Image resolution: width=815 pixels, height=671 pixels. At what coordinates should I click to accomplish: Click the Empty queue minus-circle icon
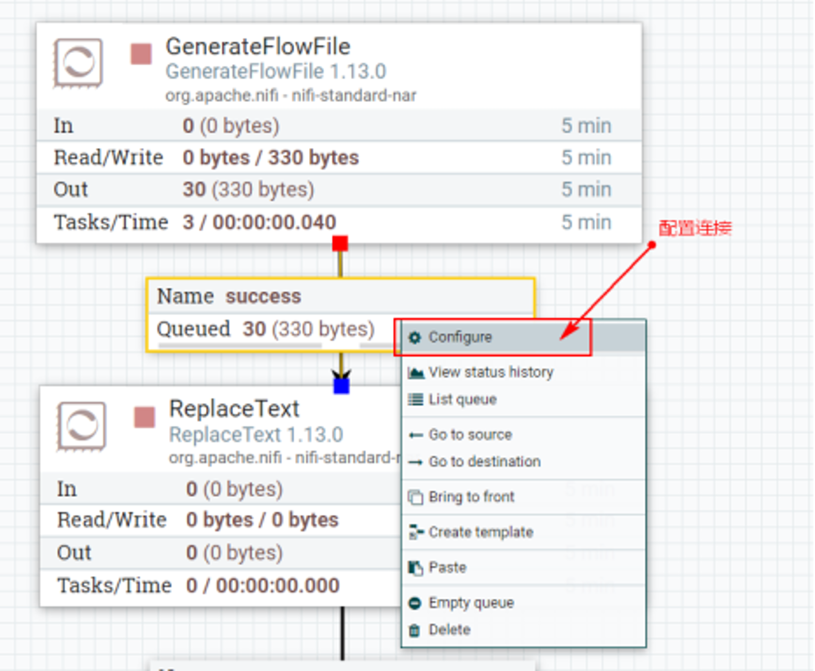415,603
